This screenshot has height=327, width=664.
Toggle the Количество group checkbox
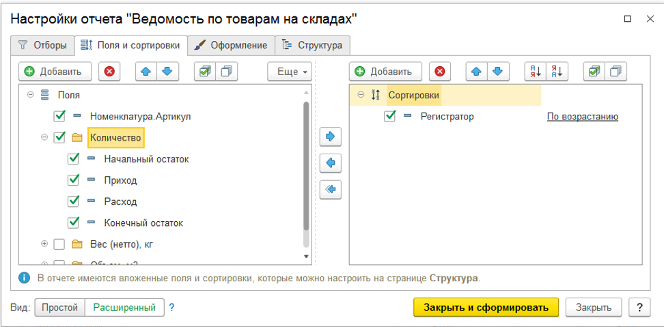(59, 137)
